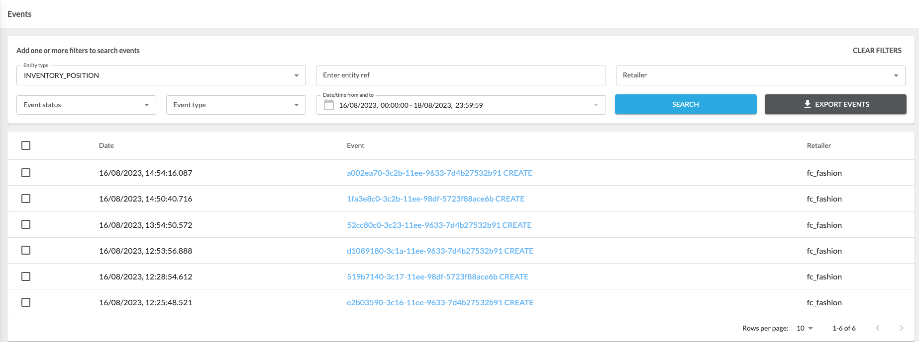Click the previous page arrow icon

click(878, 328)
